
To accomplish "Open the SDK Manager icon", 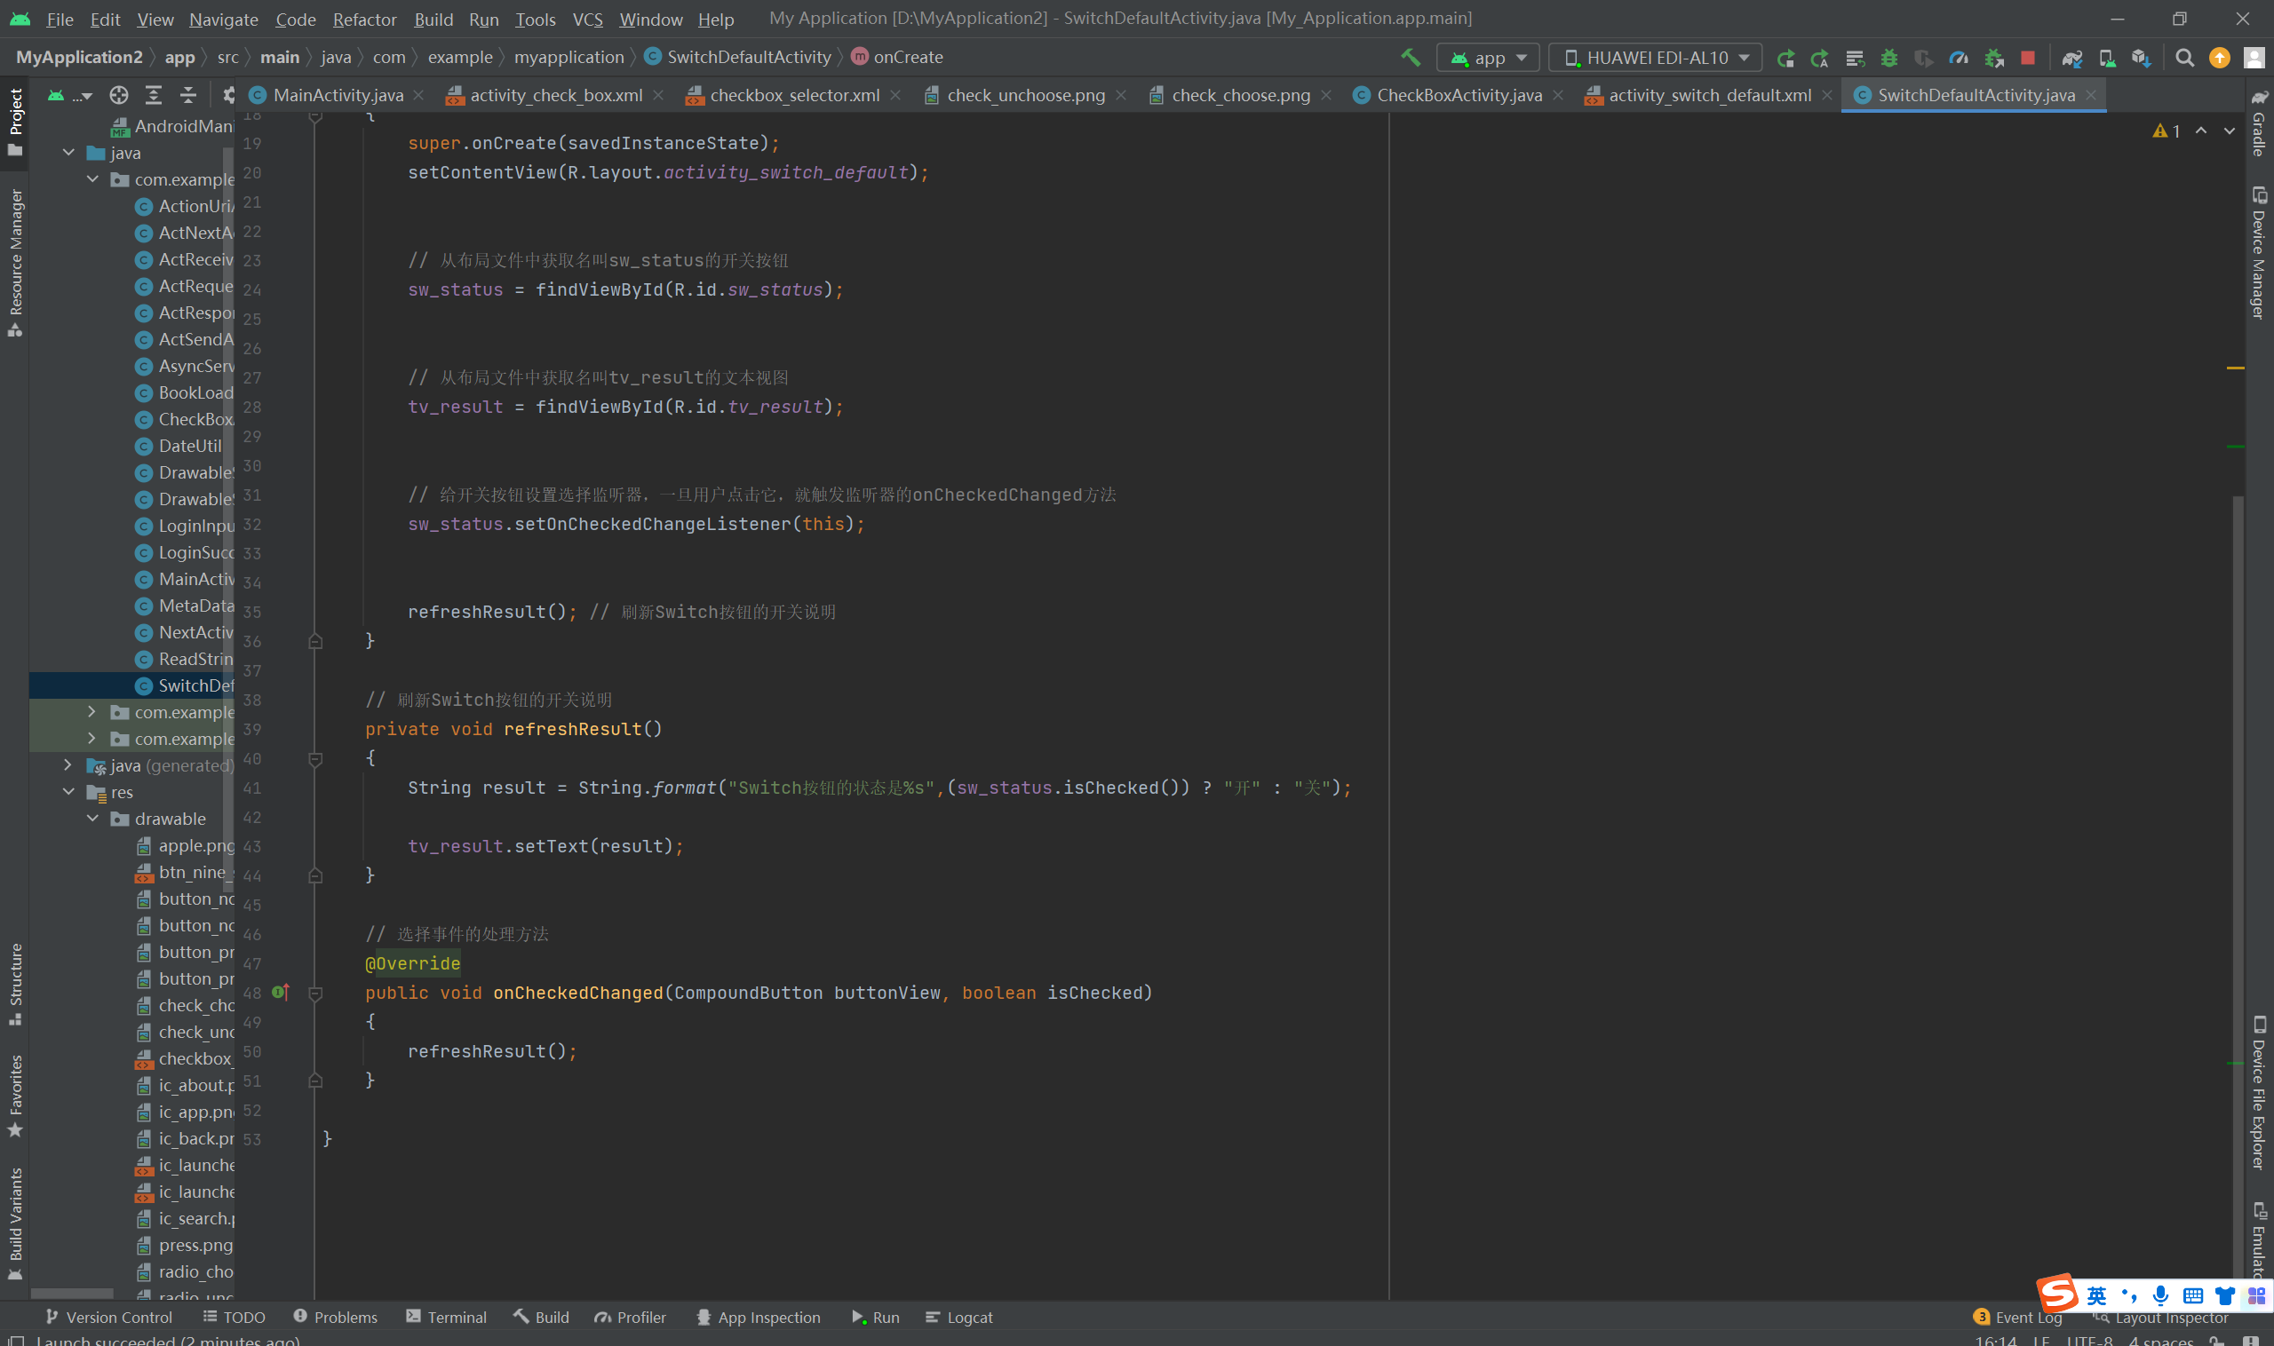I will tap(2141, 57).
